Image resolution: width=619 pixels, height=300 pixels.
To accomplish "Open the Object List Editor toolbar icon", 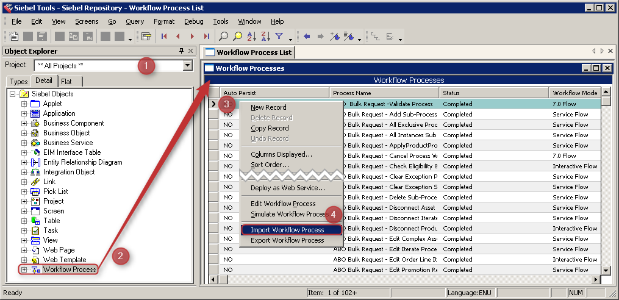I will click(x=146, y=37).
